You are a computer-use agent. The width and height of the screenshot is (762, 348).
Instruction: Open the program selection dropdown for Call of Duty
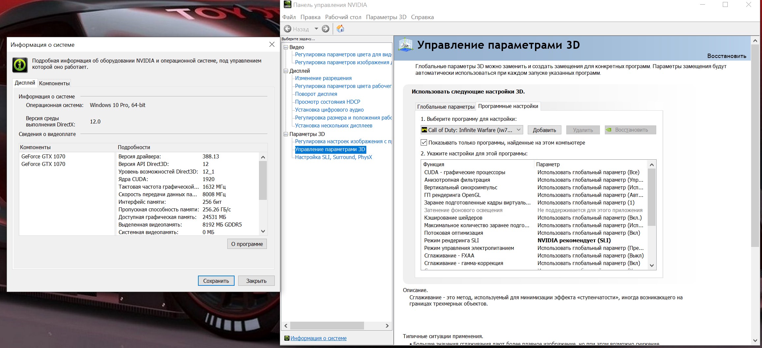472,130
